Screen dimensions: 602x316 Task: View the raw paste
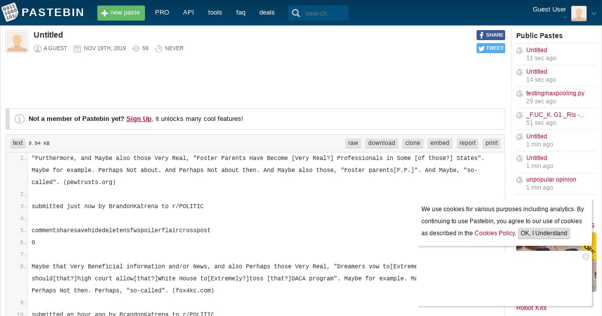tap(353, 143)
